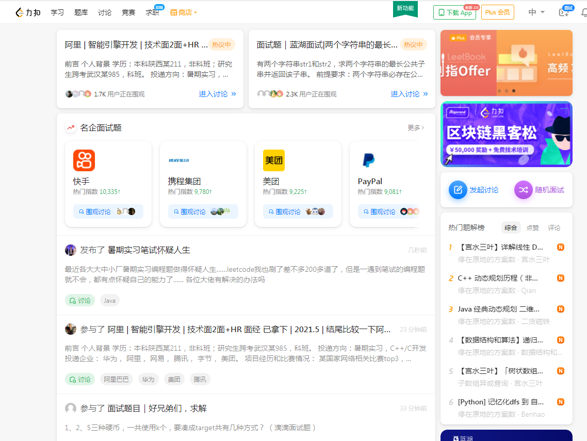
Task: Open the 求职 menu item
Action: coord(152,12)
